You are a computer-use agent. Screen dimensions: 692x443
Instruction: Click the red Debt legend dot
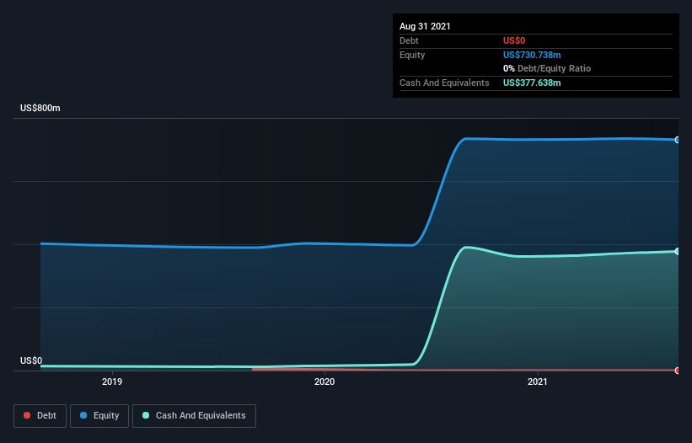pyautogui.click(x=27, y=415)
